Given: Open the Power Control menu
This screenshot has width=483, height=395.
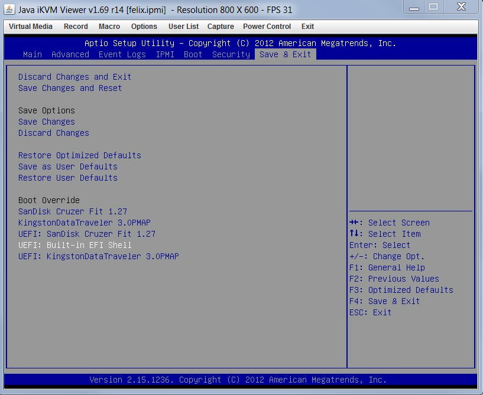Looking at the screenshot, I should click(267, 27).
